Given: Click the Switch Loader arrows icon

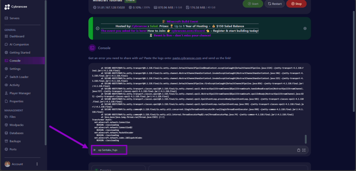Looking at the screenshot, I should tap(6, 77).
